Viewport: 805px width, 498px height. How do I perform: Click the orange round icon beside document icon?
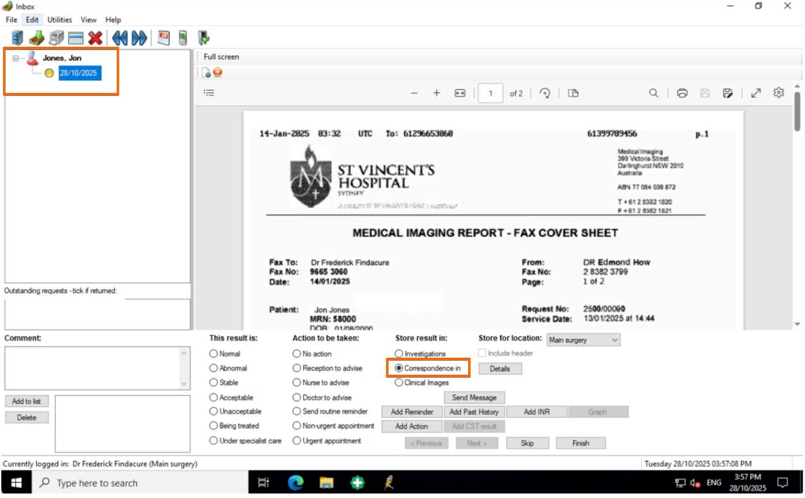pos(217,73)
